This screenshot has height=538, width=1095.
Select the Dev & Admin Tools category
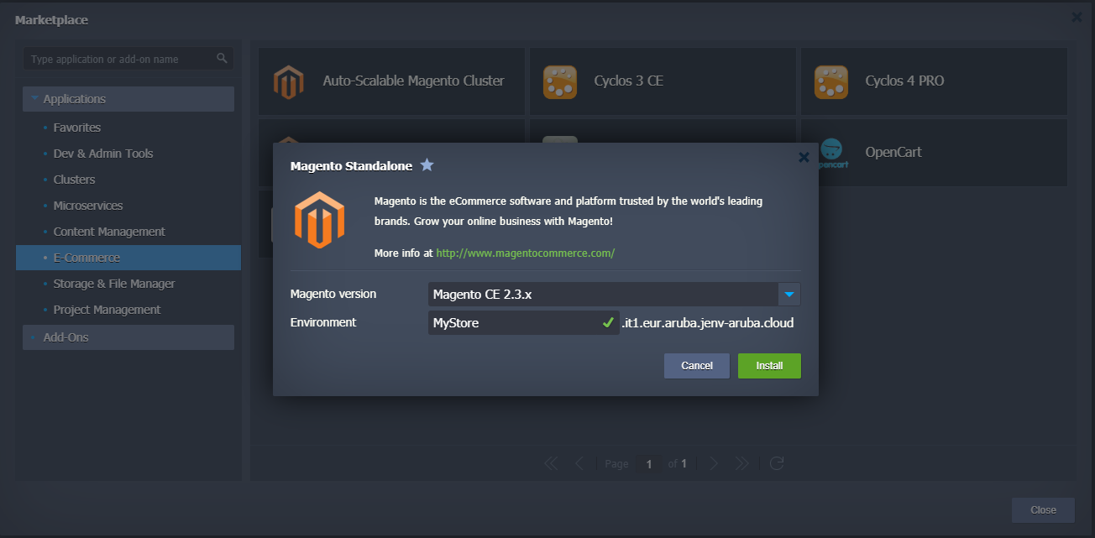click(103, 154)
